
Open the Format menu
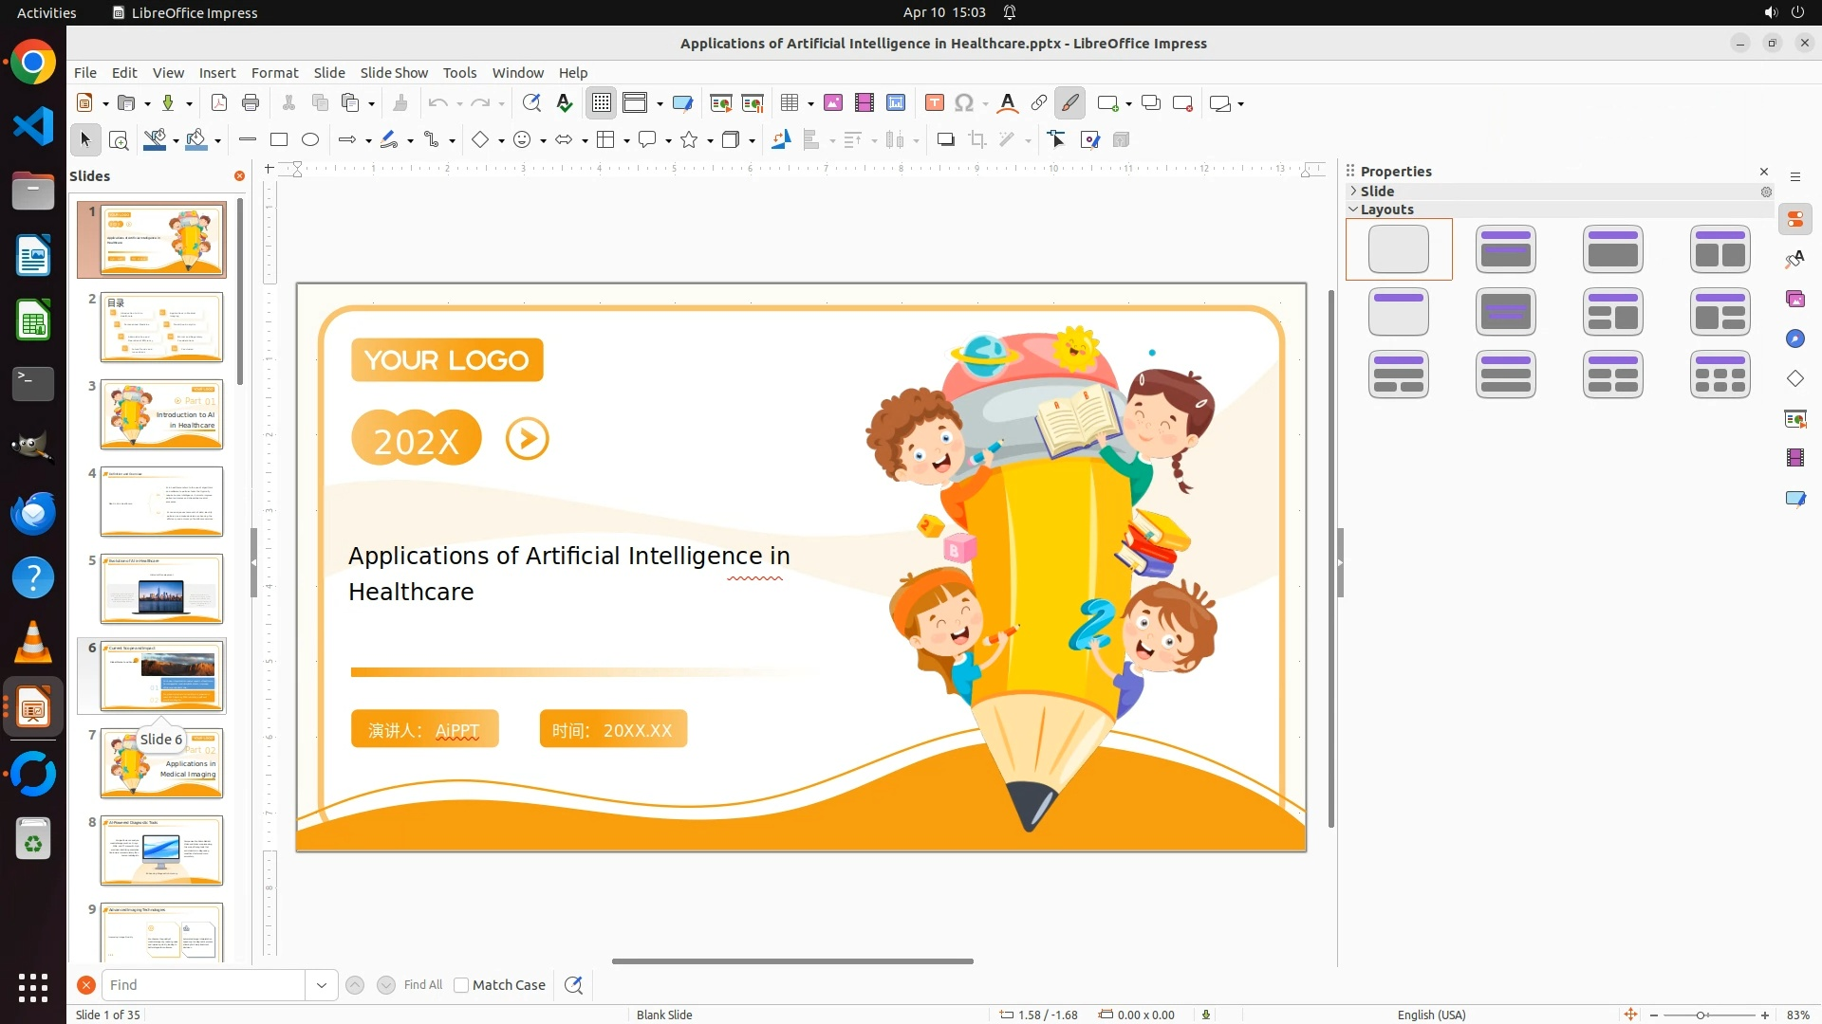click(x=274, y=73)
